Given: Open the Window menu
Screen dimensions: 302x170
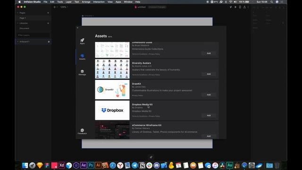Looking at the screenshot, I should click(128, 2).
